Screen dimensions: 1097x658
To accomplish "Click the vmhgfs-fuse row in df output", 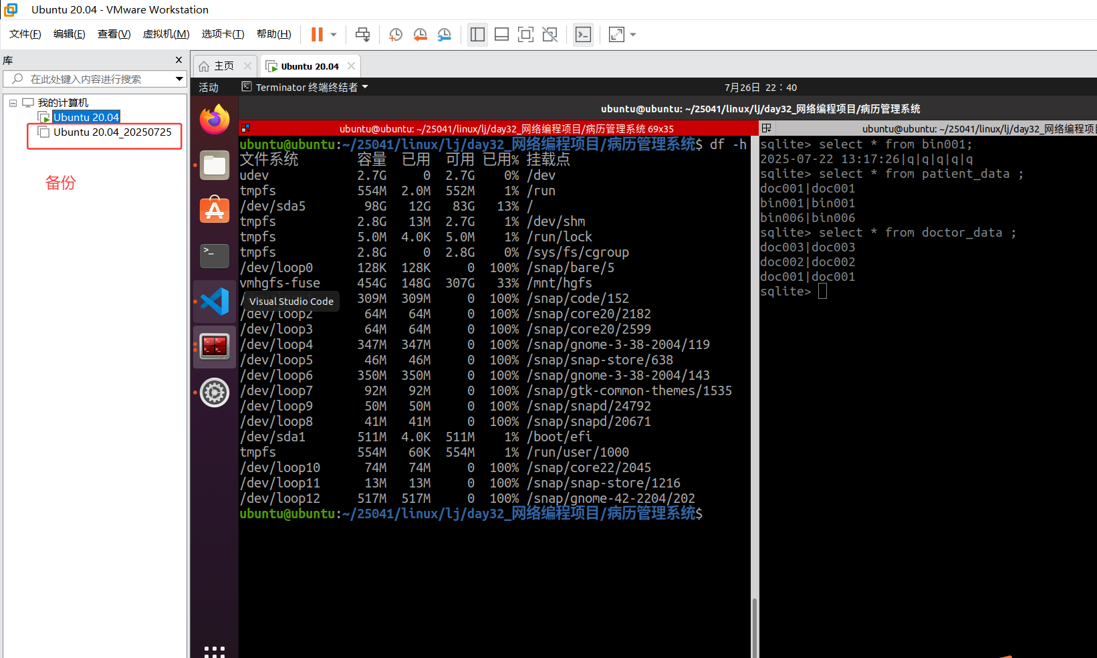I will (x=415, y=283).
